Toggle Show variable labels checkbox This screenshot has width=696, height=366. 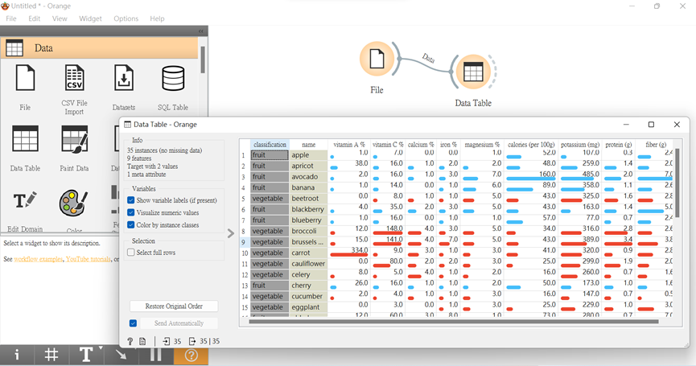tap(131, 200)
